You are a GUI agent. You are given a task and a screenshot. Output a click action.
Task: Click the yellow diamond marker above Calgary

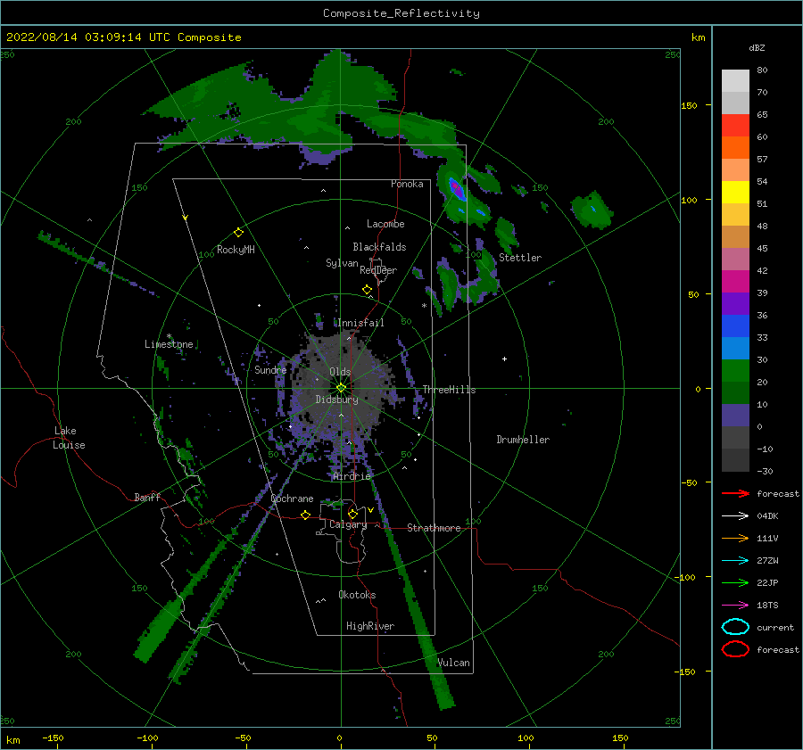click(x=352, y=514)
